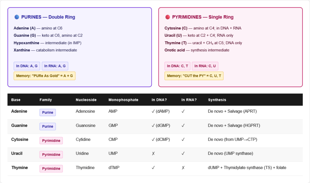Image resolution: width=310 pixels, height=183 pixels.
Task: Click the check mark in Adenine's In RNA cell
Action: tap(183, 111)
